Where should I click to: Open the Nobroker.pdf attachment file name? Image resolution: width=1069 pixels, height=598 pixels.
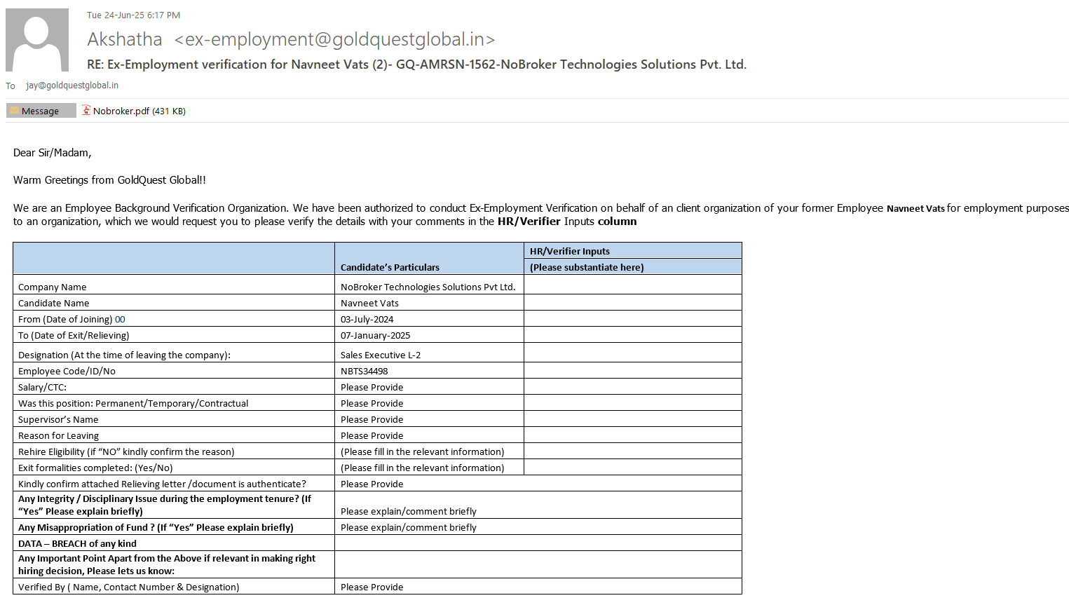click(121, 111)
